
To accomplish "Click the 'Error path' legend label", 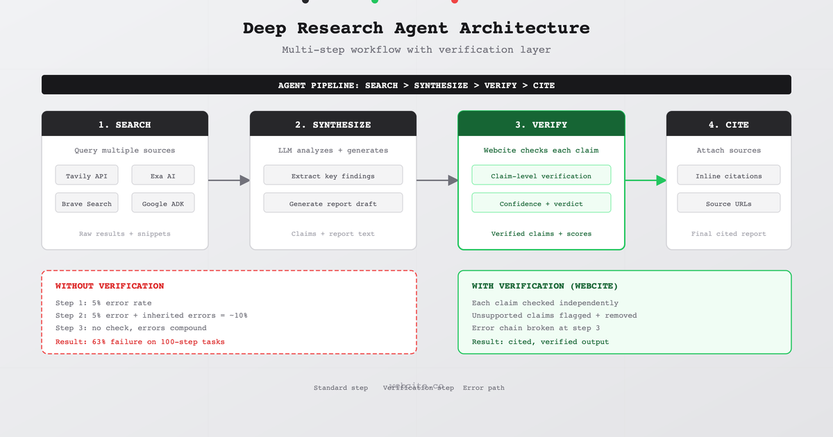I will 484,388.
